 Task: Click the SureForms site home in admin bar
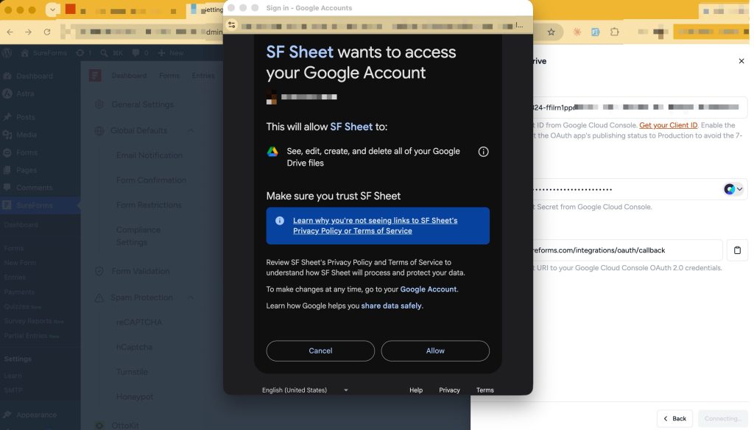click(43, 53)
